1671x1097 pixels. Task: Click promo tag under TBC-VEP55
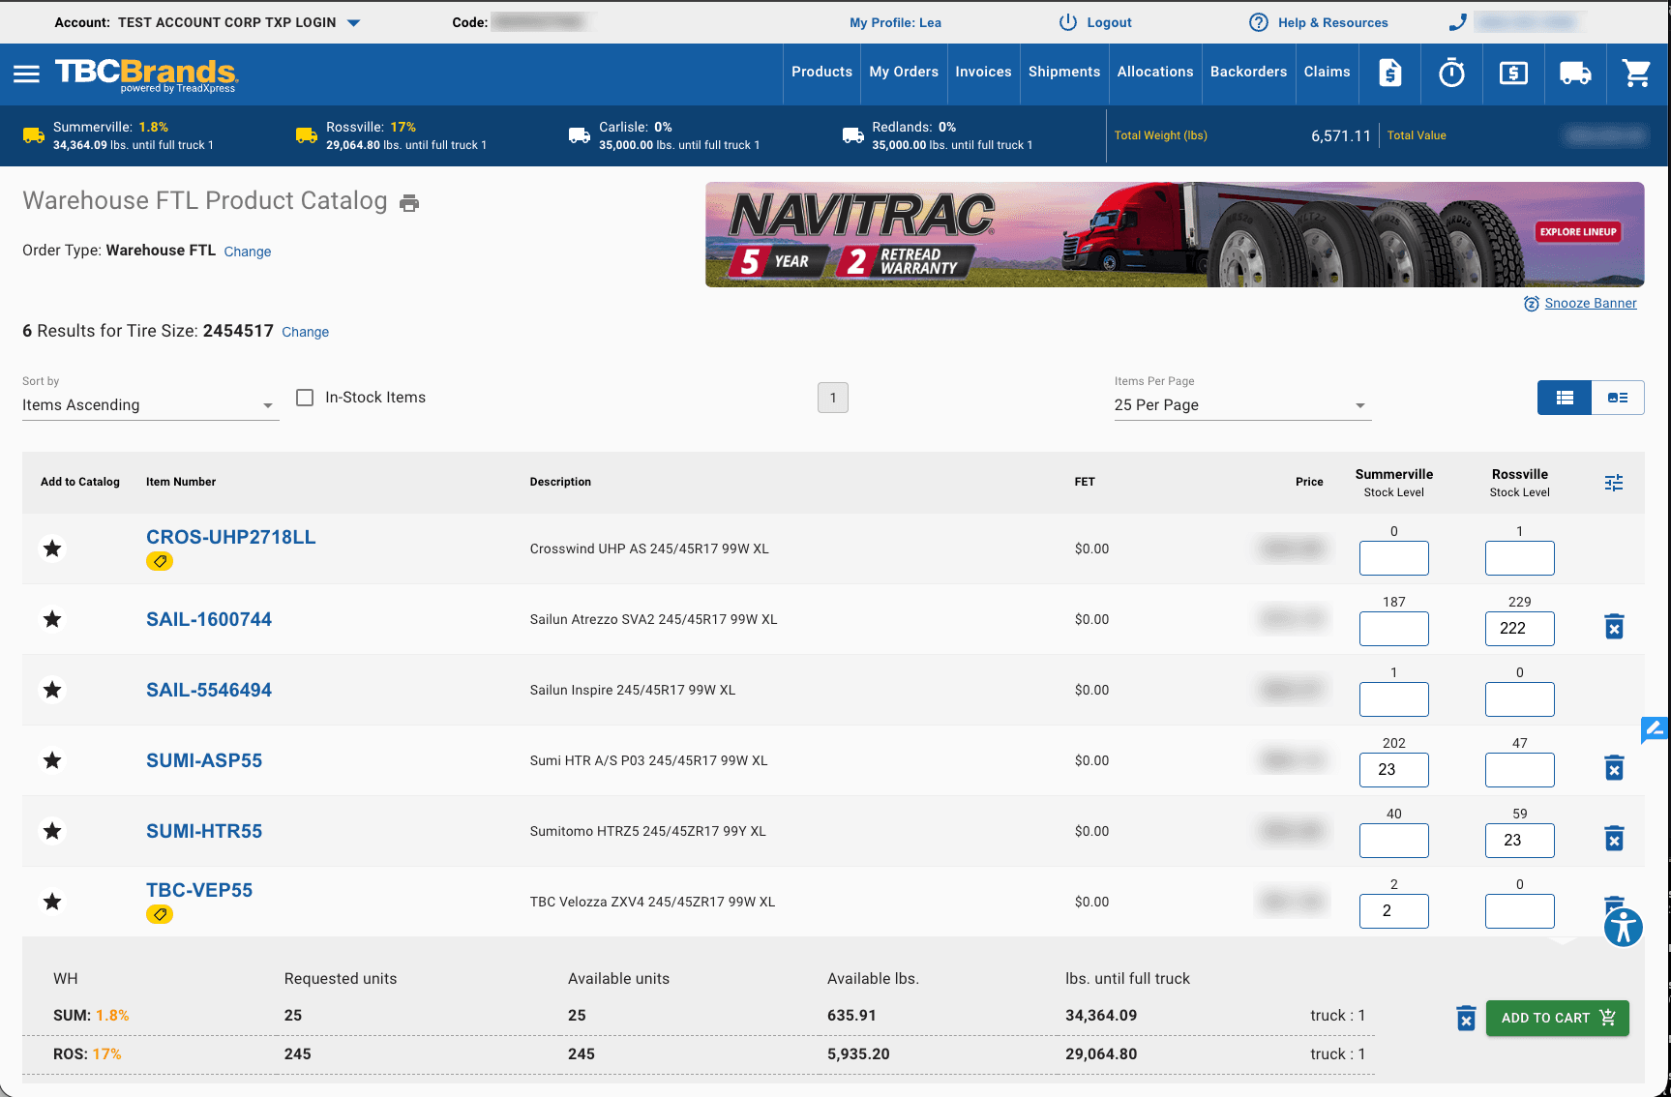[160, 914]
